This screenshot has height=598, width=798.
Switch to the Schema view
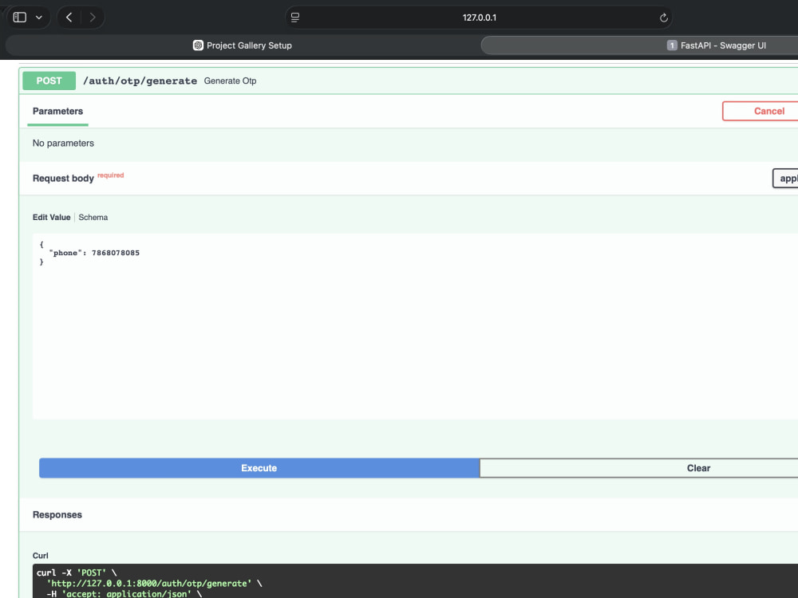point(93,217)
